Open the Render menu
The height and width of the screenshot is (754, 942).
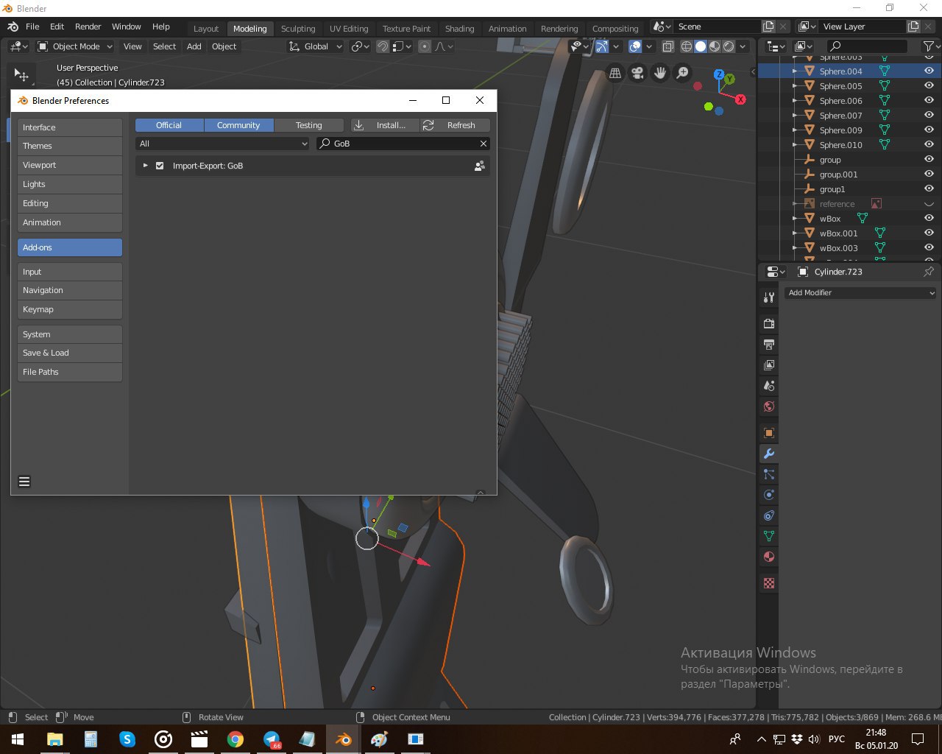point(88,27)
